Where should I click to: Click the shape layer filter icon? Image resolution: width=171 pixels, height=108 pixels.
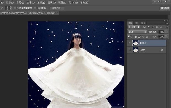click(157, 27)
